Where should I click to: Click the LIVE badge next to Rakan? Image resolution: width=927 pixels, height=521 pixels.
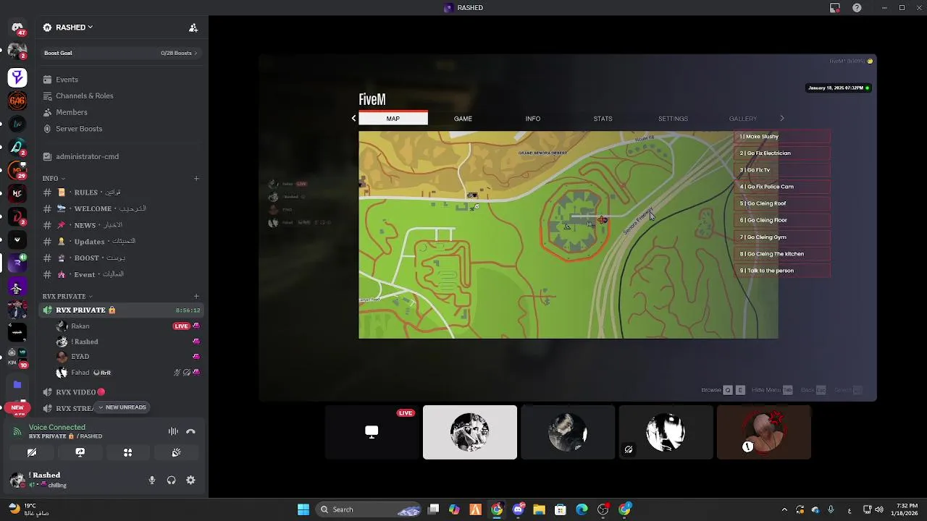pos(181,326)
